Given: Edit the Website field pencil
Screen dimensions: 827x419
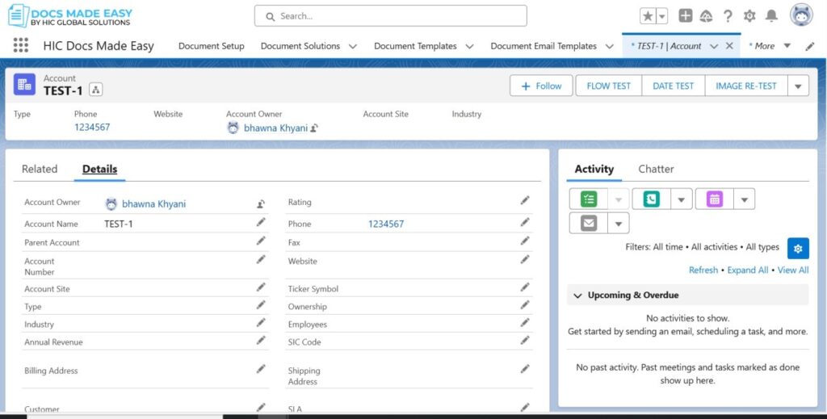Looking at the screenshot, I should coord(525,259).
